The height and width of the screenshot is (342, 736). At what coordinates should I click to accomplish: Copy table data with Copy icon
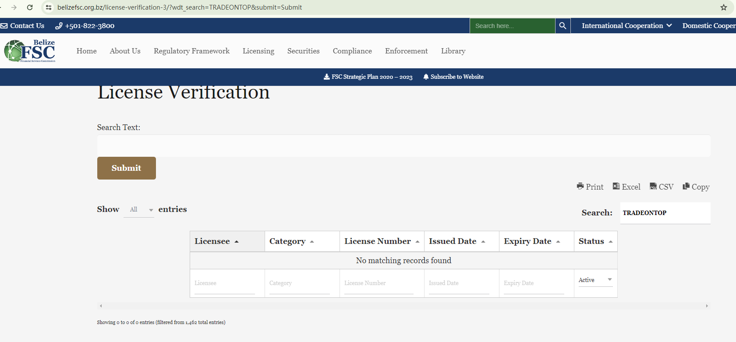click(x=686, y=186)
